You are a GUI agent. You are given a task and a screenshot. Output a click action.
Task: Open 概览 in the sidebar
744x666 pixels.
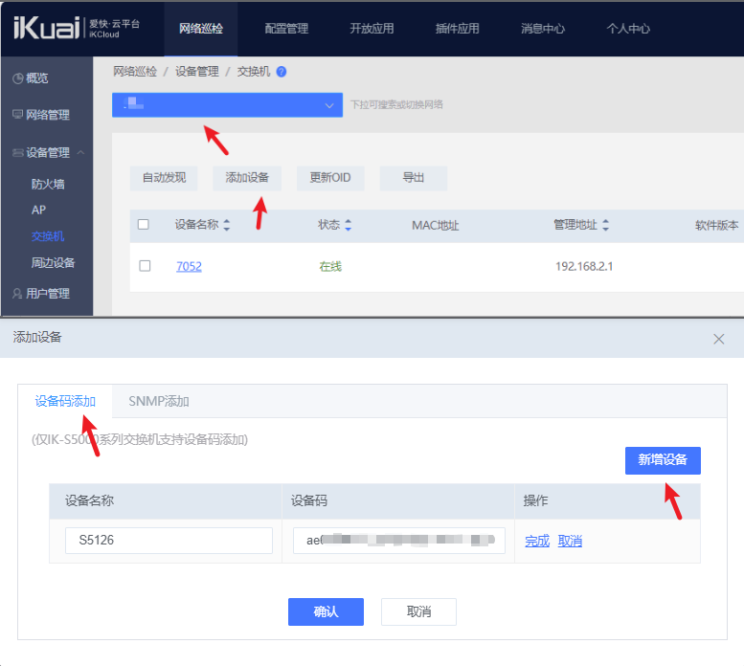click(x=37, y=78)
